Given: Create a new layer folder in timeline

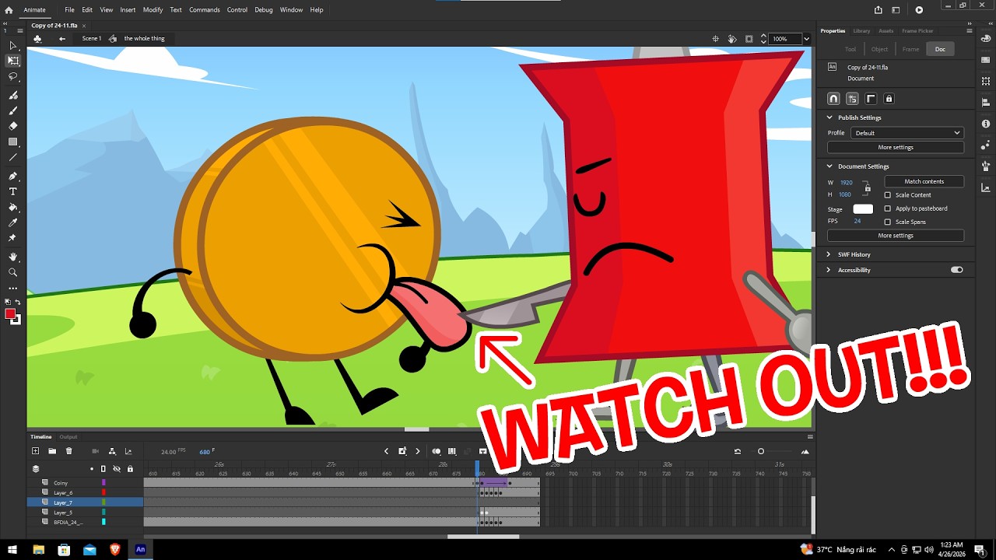Looking at the screenshot, I should click(x=52, y=451).
